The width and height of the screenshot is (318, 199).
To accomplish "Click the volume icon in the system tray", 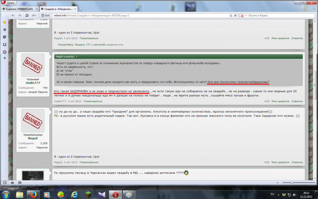I will (x=294, y=195).
